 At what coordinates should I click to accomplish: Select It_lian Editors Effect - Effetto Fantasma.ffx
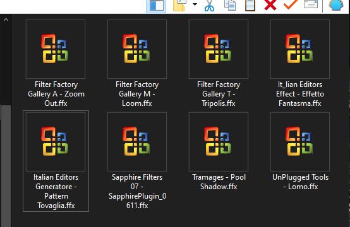300,64
